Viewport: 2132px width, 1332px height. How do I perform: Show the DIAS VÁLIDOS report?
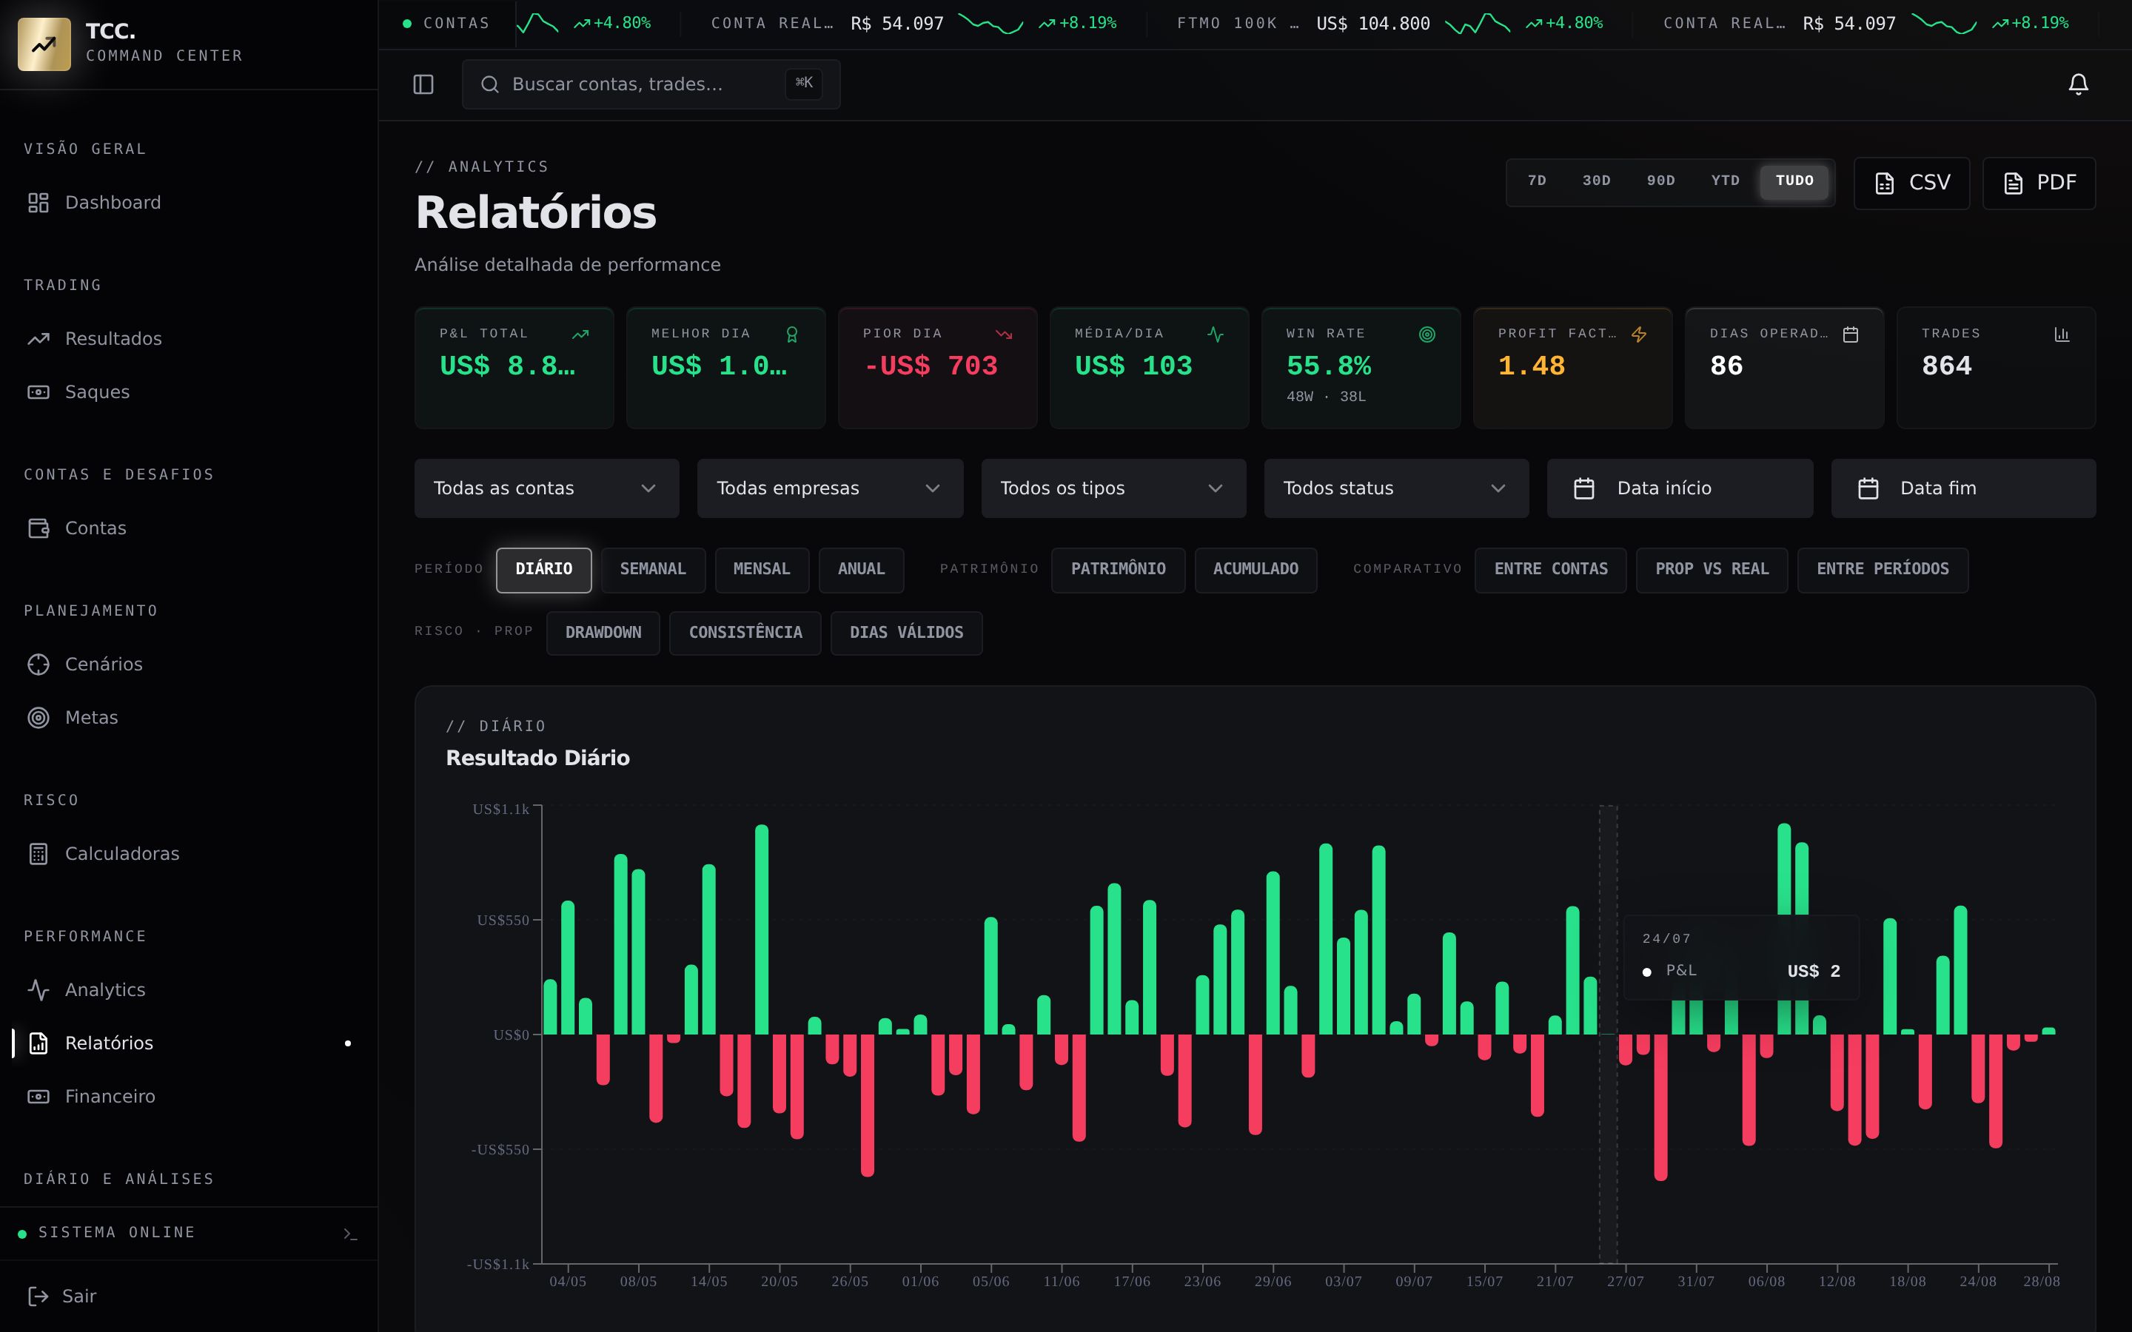coord(907,633)
